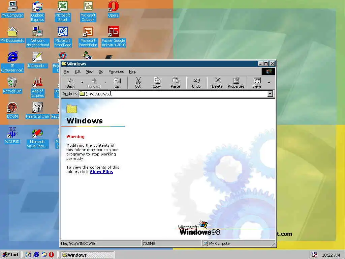Select the WOLF3D desktop shortcut
The height and width of the screenshot is (259, 345).
[12, 136]
